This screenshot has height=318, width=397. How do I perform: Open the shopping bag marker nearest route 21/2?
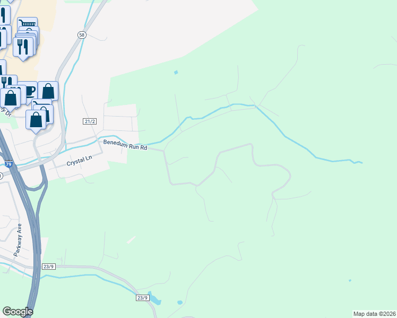[36, 121]
